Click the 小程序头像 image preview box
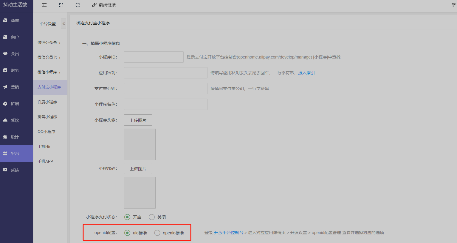The image size is (457, 243). click(140, 144)
